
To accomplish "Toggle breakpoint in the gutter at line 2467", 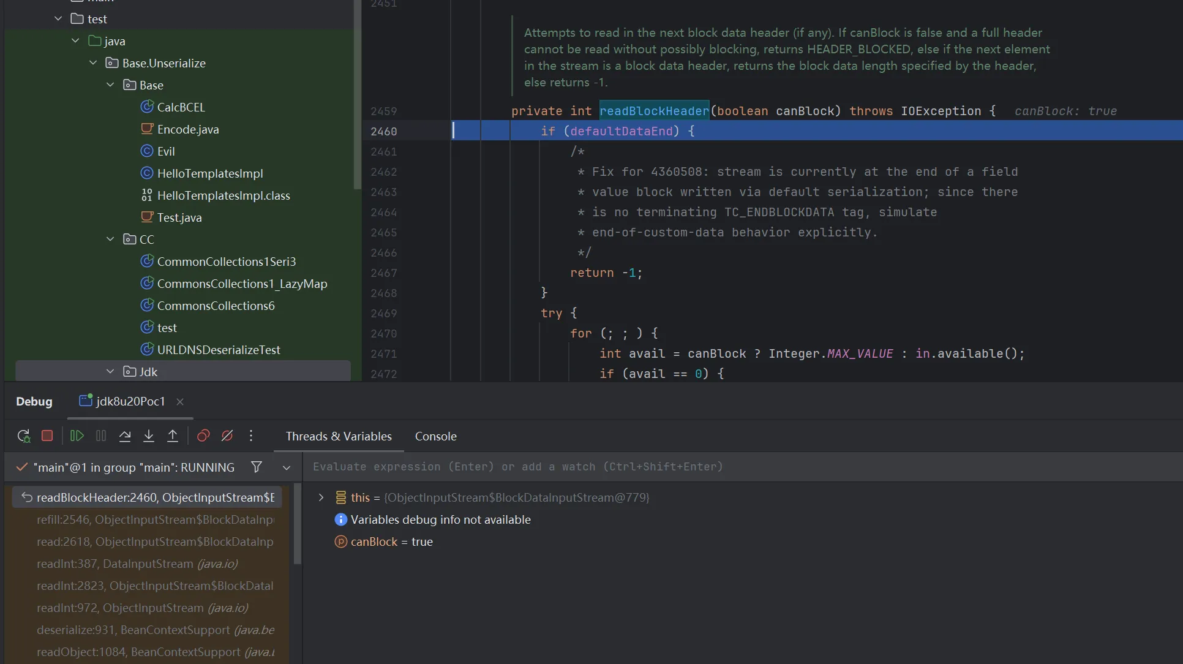I will point(384,273).
